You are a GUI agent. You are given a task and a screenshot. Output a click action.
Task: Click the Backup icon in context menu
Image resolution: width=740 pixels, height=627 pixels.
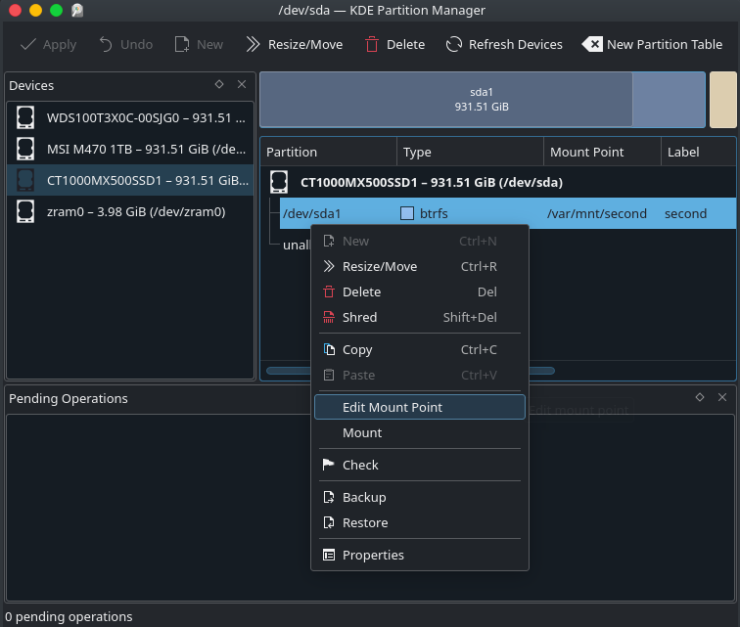point(329,497)
